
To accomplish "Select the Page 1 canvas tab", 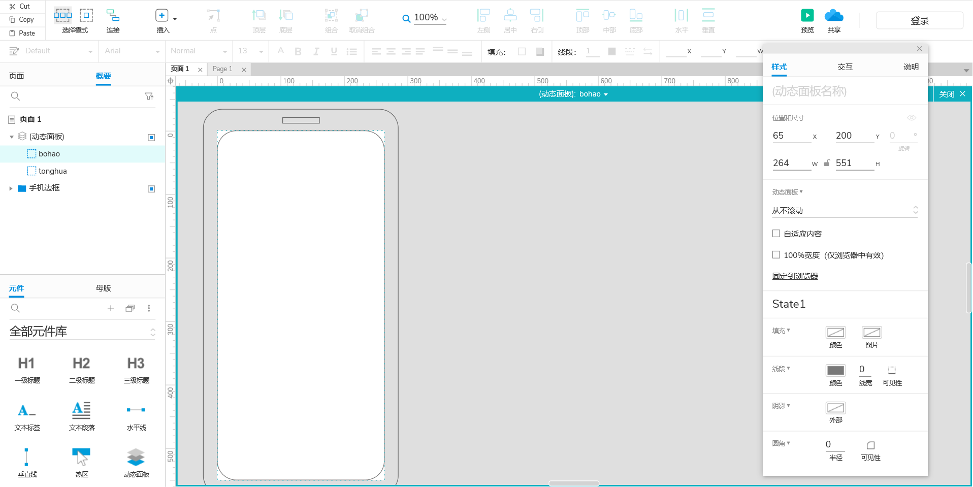I will point(222,69).
